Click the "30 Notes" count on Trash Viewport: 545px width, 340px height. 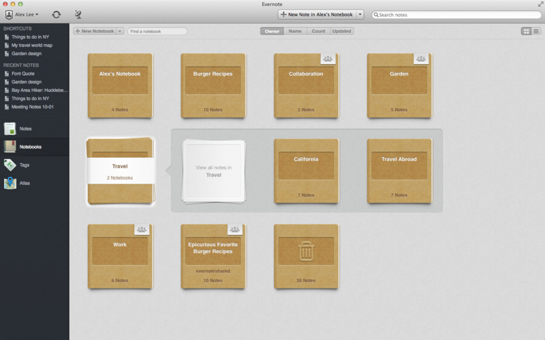306,280
